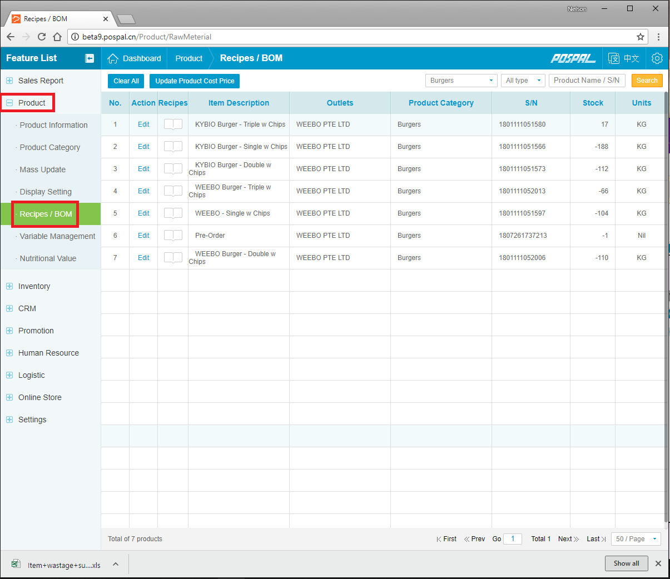Image resolution: width=670 pixels, height=579 pixels.
Task: Click Show all downloads button
Action: click(x=627, y=563)
